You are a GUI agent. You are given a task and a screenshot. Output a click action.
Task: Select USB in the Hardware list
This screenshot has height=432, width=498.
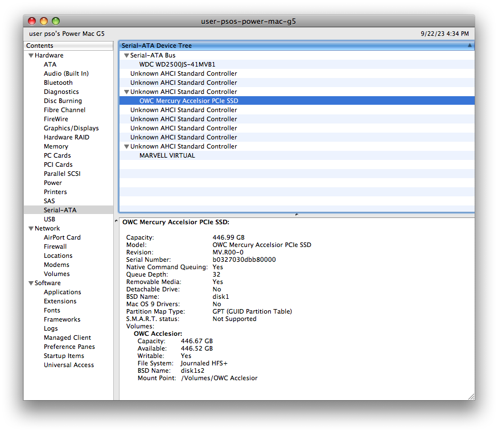tap(50, 219)
